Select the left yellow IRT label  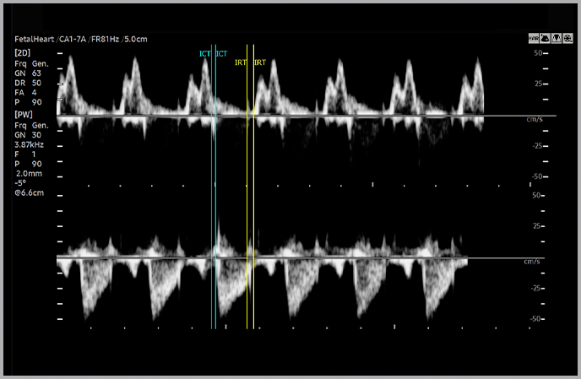pos(241,62)
